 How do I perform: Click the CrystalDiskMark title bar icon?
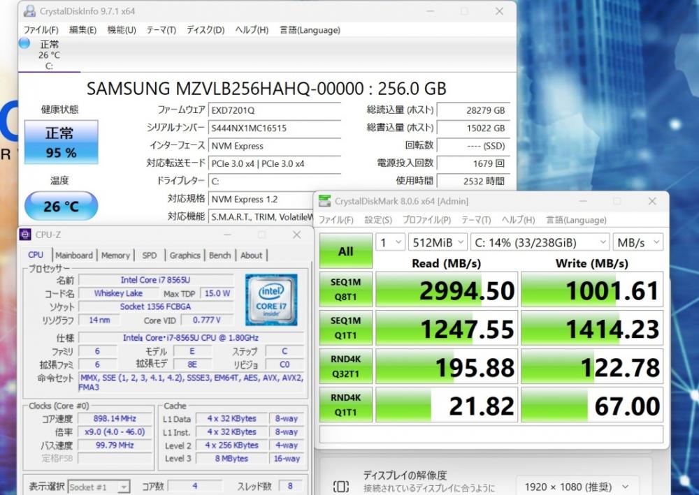(324, 201)
